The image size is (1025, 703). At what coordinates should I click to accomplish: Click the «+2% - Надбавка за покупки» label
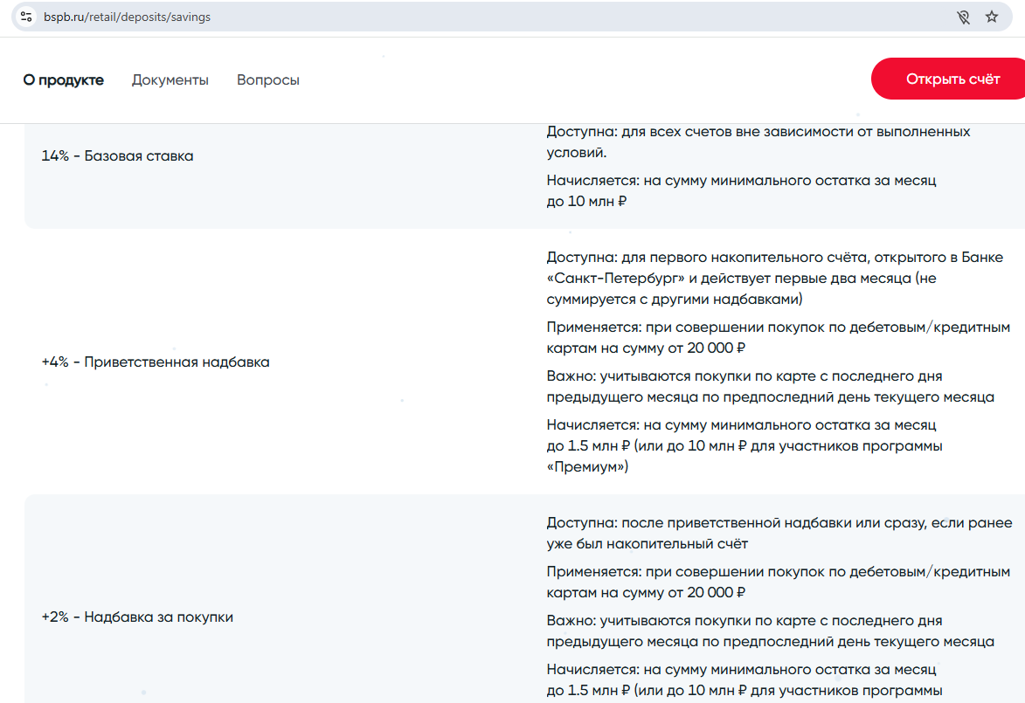coord(137,617)
